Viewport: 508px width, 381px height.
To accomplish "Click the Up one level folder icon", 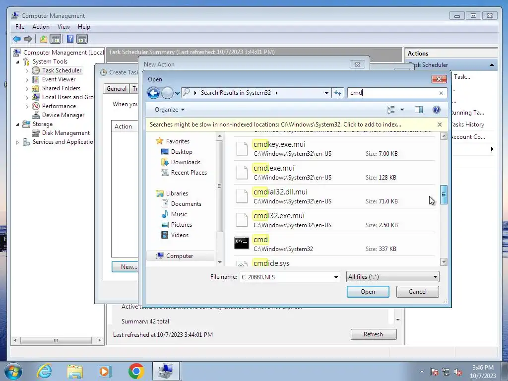I will click(x=44, y=39).
